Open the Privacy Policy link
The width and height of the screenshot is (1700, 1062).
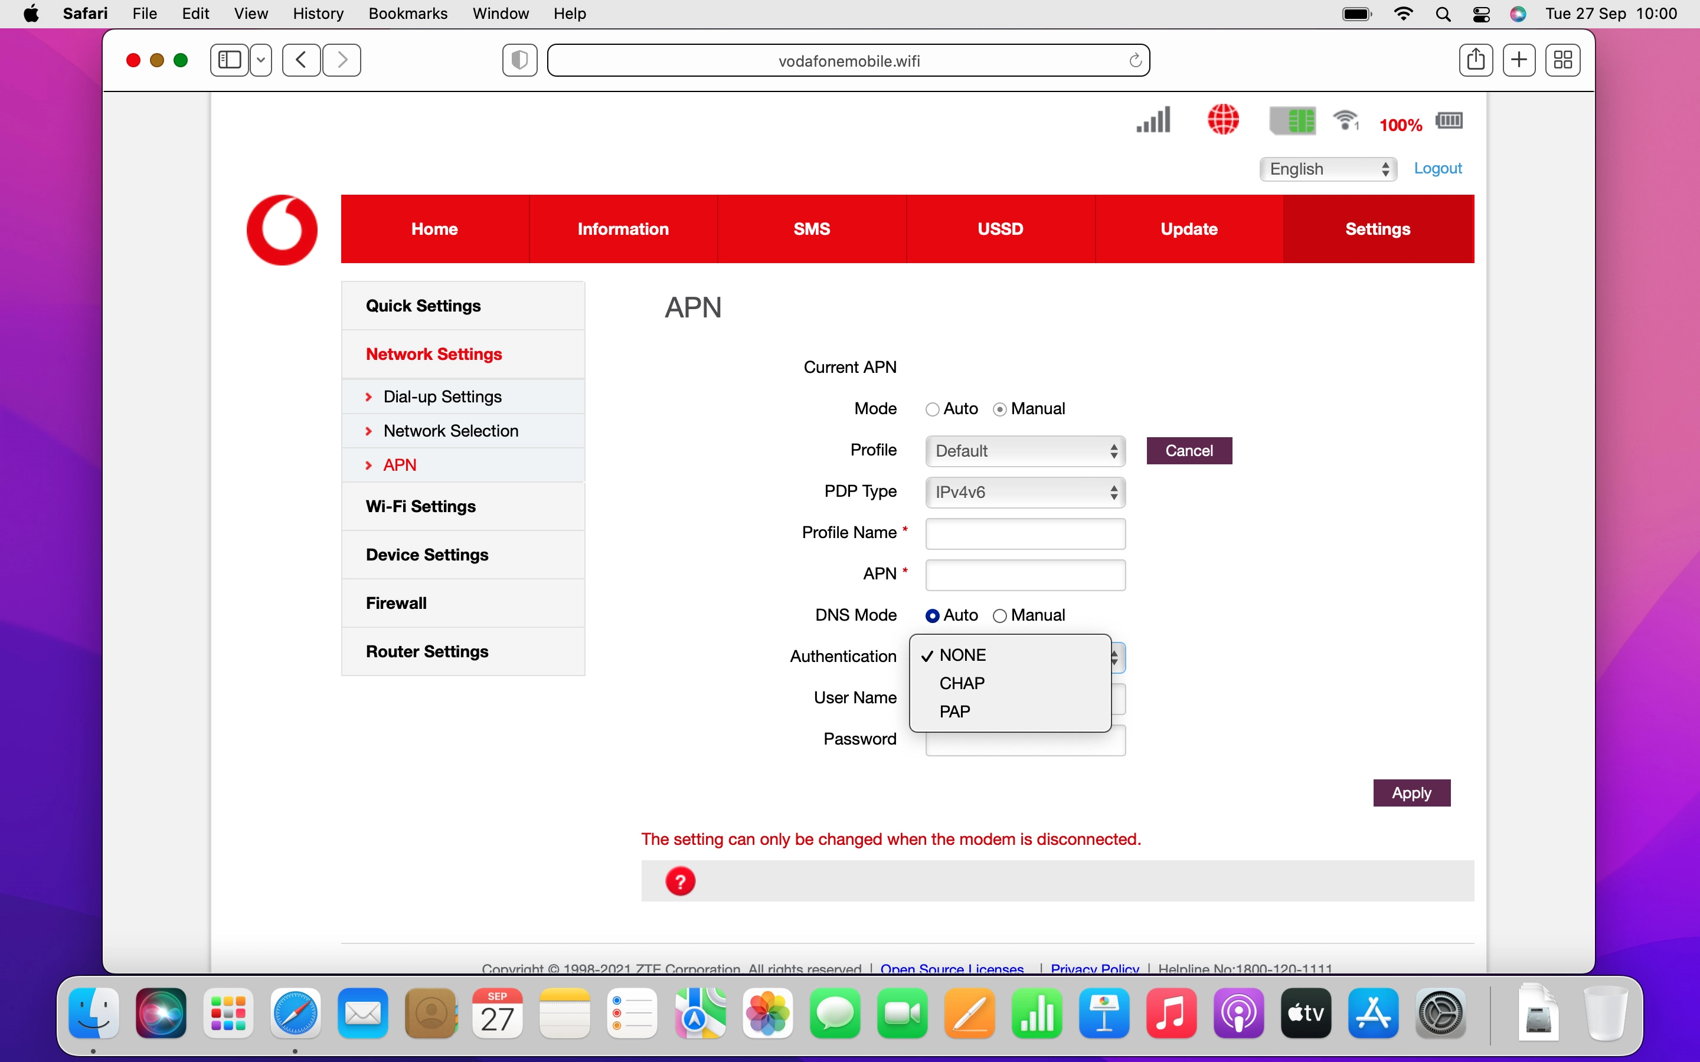point(1093,968)
